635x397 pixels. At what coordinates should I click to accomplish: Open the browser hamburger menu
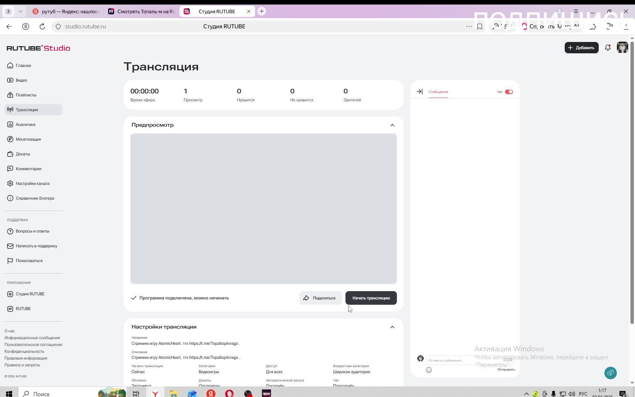[576, 11]
